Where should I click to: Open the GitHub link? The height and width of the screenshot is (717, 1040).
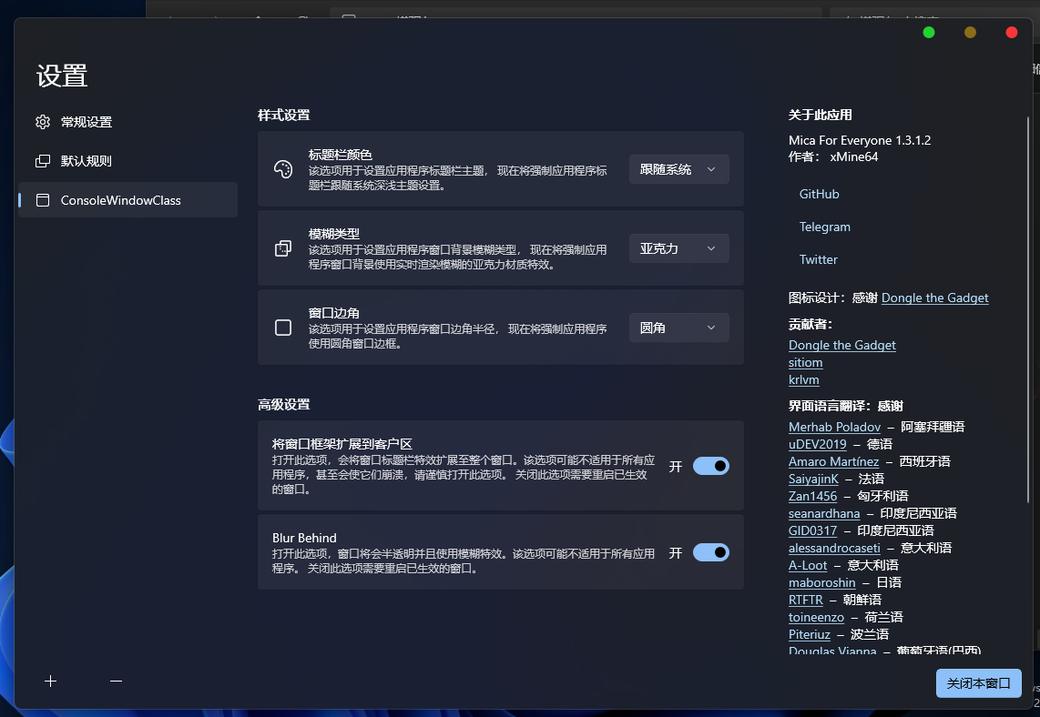[x=819, y=194]
